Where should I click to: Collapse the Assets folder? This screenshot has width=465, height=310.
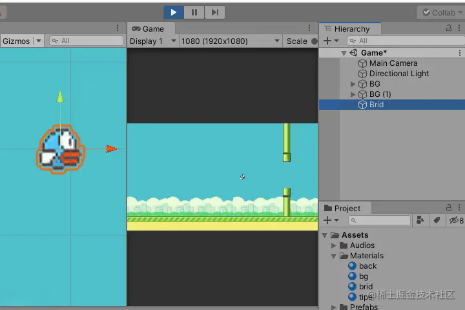pyautogui.click(x=325, y=235)
